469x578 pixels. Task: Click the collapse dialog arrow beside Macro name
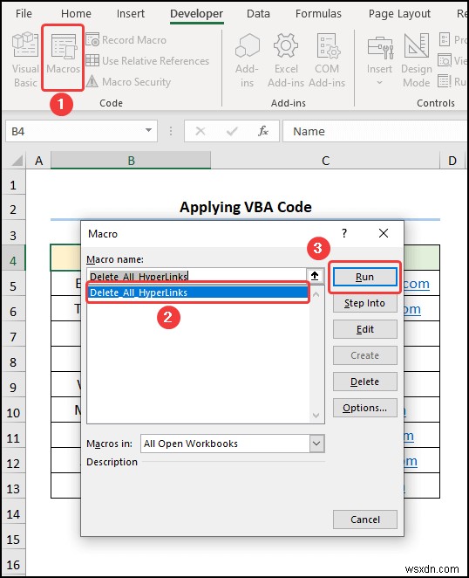[315, 276]
